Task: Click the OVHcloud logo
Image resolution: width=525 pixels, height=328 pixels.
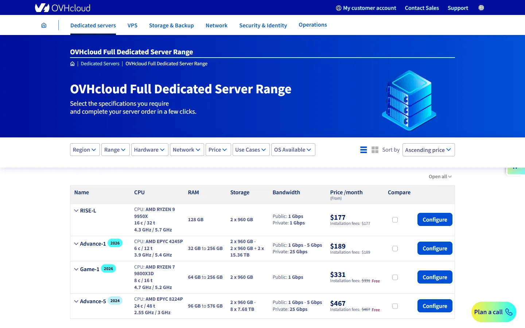Action: tap(63, 8)
